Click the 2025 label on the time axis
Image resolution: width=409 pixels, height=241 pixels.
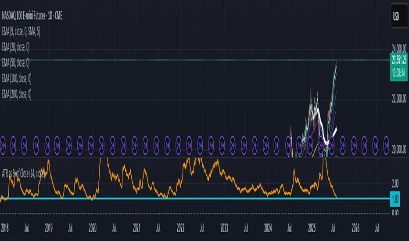312,229
